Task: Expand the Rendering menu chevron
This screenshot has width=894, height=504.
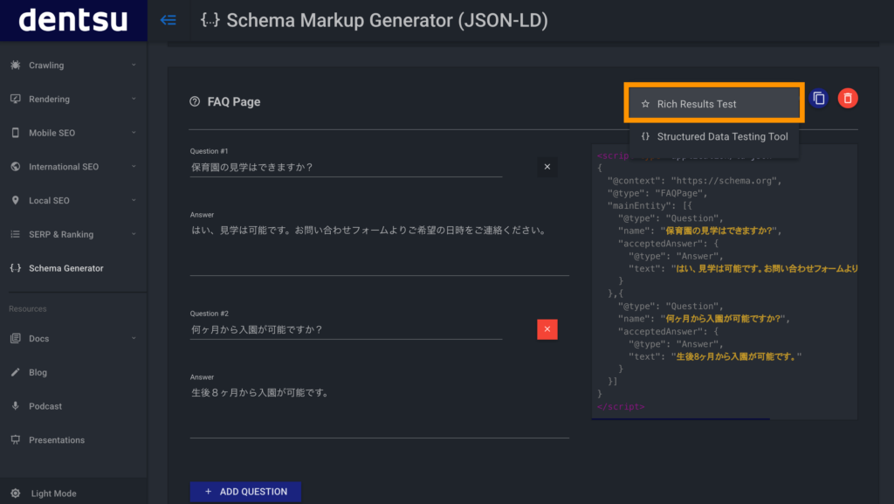Action: (134, 99)
